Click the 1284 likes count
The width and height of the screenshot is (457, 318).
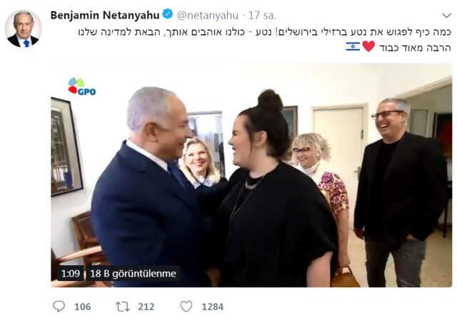click(x=213, y=307)
